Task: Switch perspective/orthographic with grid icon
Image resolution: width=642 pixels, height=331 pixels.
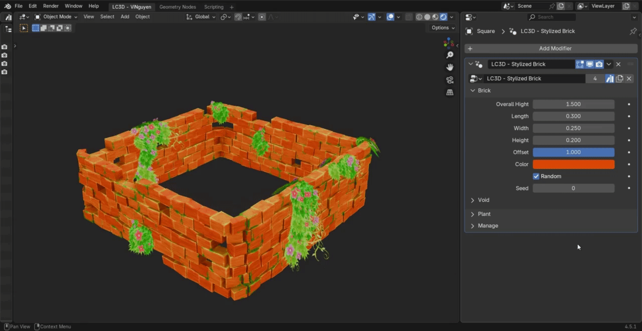Action: pyautogui.click(x=450, y=92)
